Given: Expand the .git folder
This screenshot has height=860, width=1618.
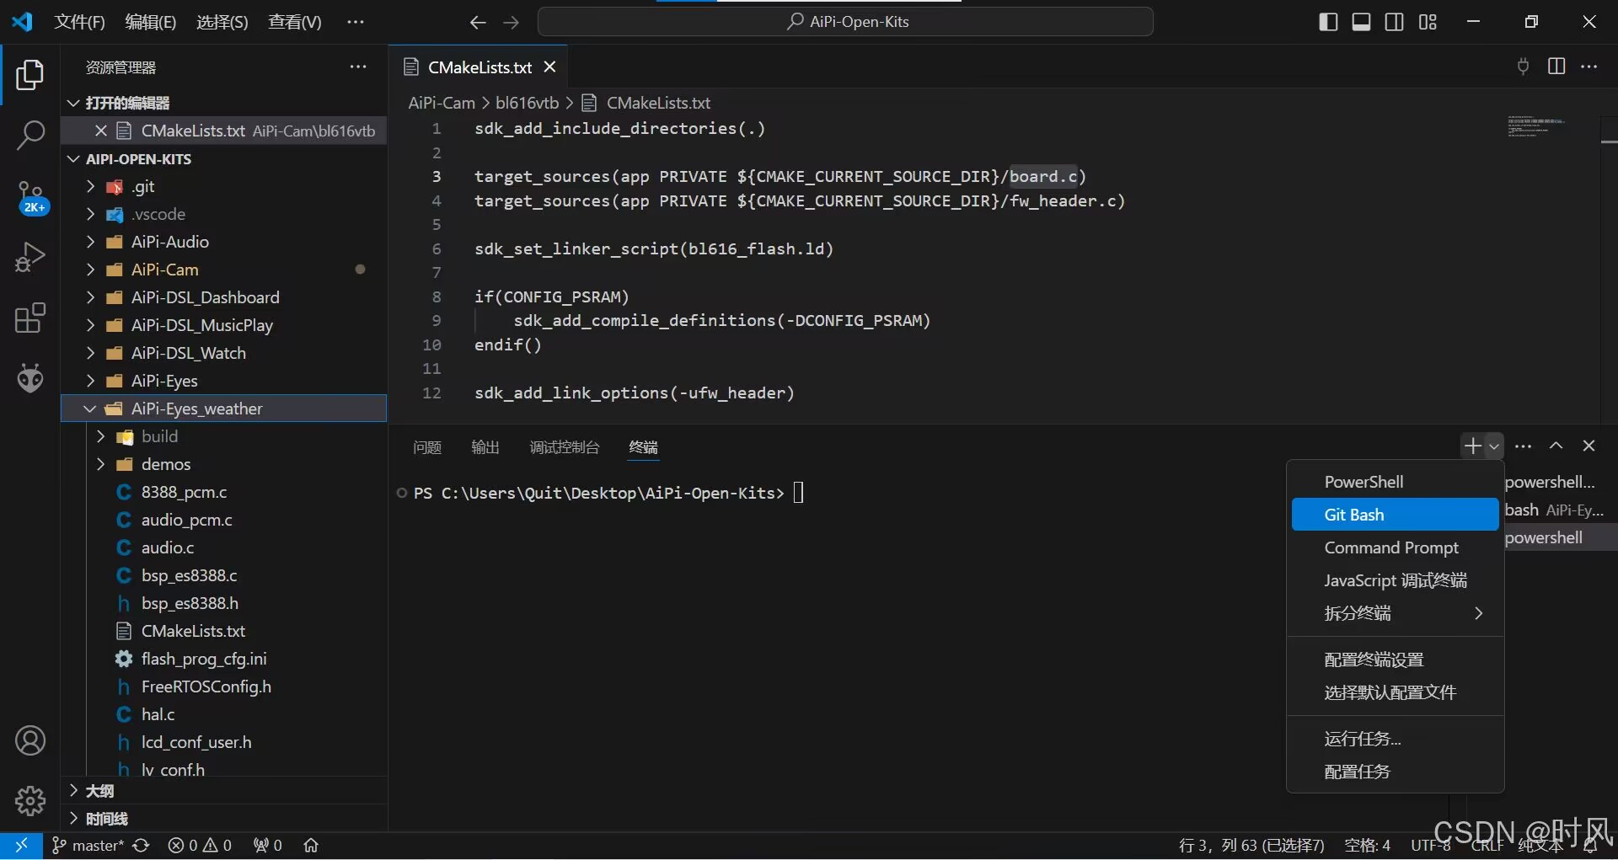Looking at the screenshot, I should pyautogui.click(x=89, y=187).
